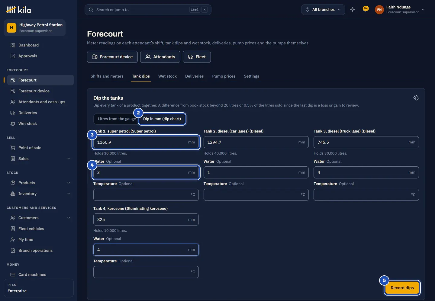The image size is (435, 301).
Task: Toggle the light/dark theme sun icon
Action: 353,10
